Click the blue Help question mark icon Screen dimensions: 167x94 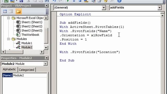tap(119, 1)
